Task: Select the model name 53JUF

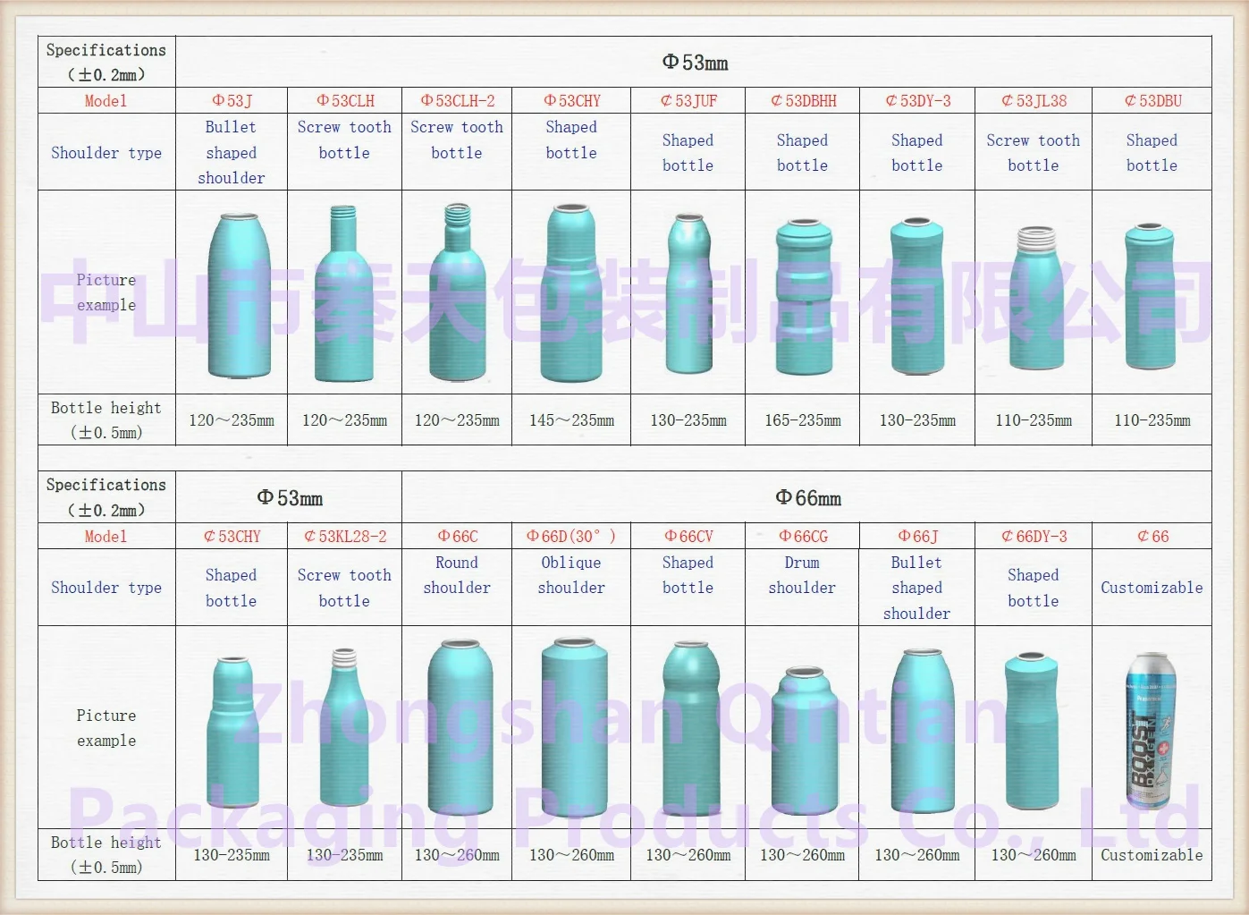Action: (688, 101)
